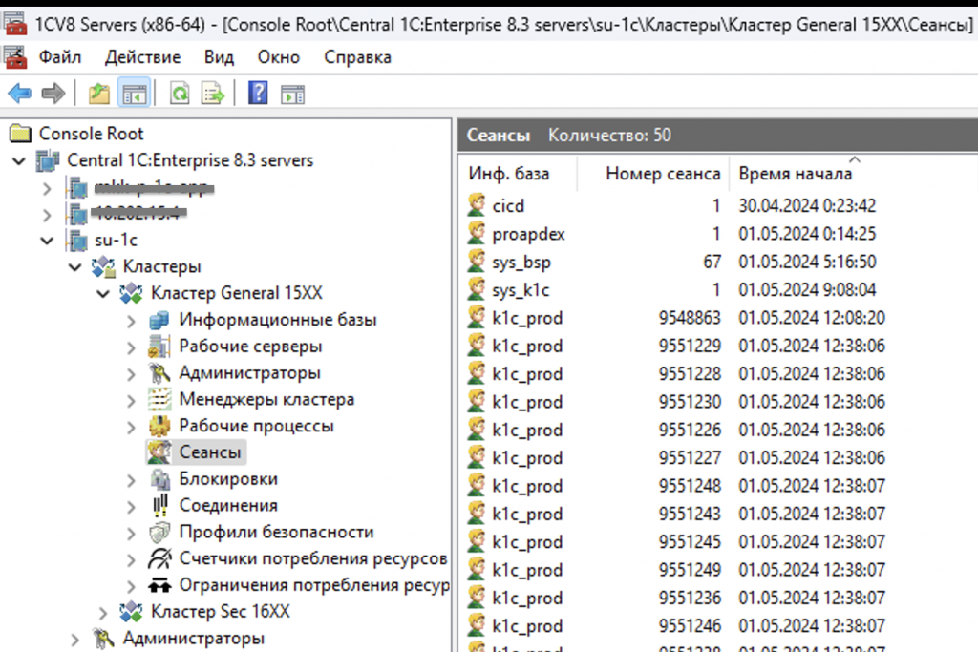This screenshot has height=652, width=978.
Task: Click the Менеджеры кластера node icon
Action: tap(159, 399)
